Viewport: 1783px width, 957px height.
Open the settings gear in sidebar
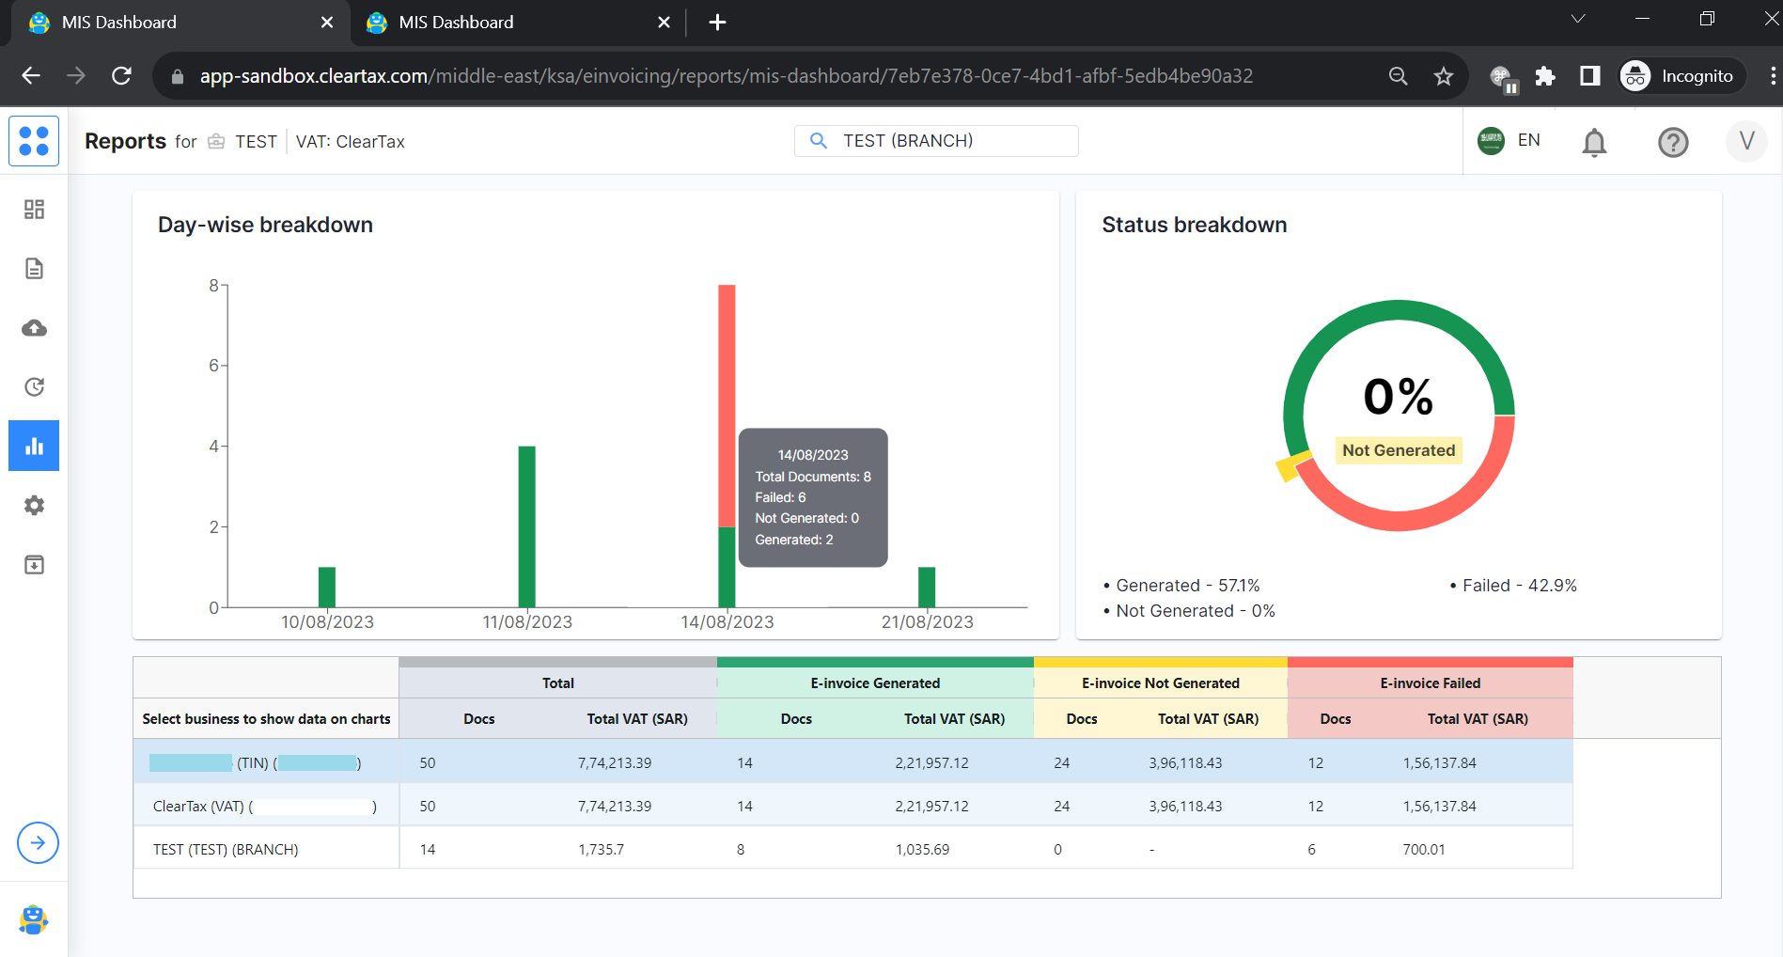(34, 506)
